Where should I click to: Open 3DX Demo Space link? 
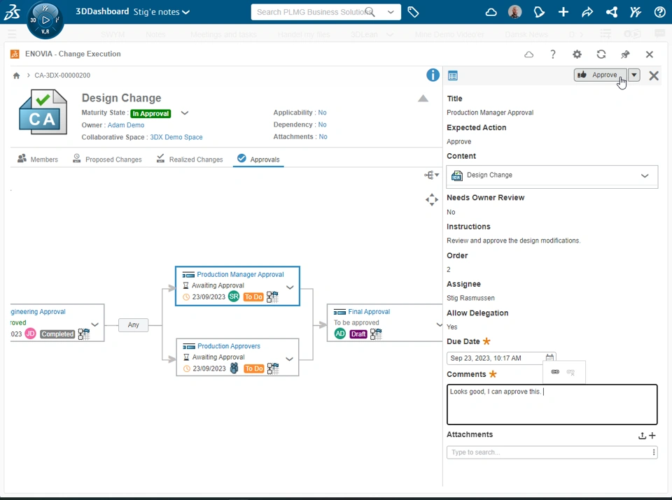coord(176,137)
